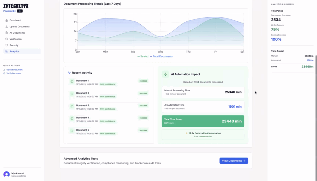Select the Upload Documents sidebar icon
317x181 pixels.
click(7, 27)
